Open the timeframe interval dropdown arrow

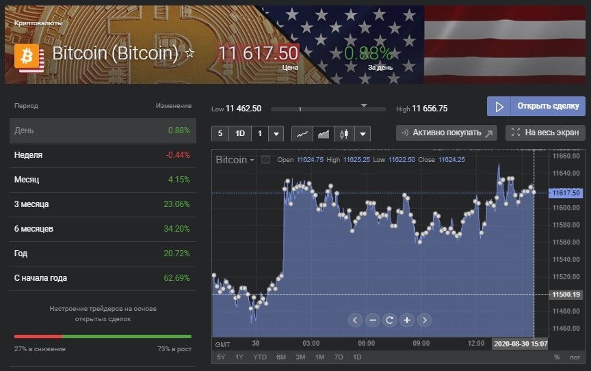pyautogui.click(x=276, y=134)
